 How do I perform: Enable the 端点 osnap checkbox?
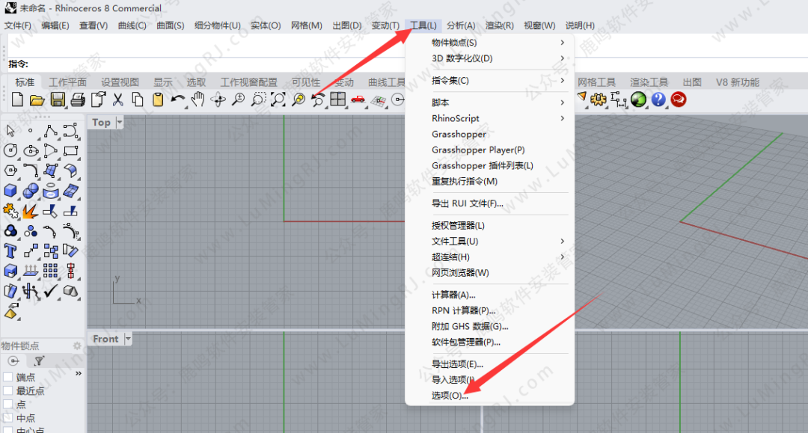pos(8,378)
